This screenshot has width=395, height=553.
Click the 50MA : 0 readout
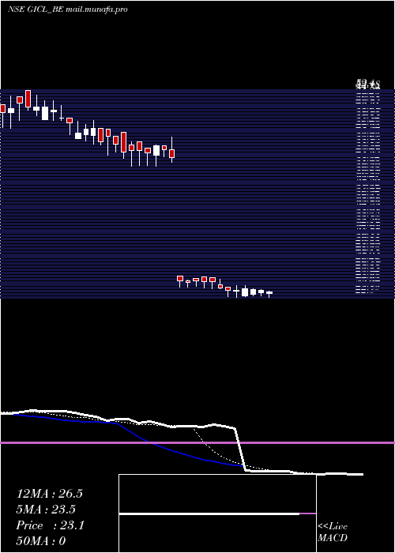click(41, 541)
